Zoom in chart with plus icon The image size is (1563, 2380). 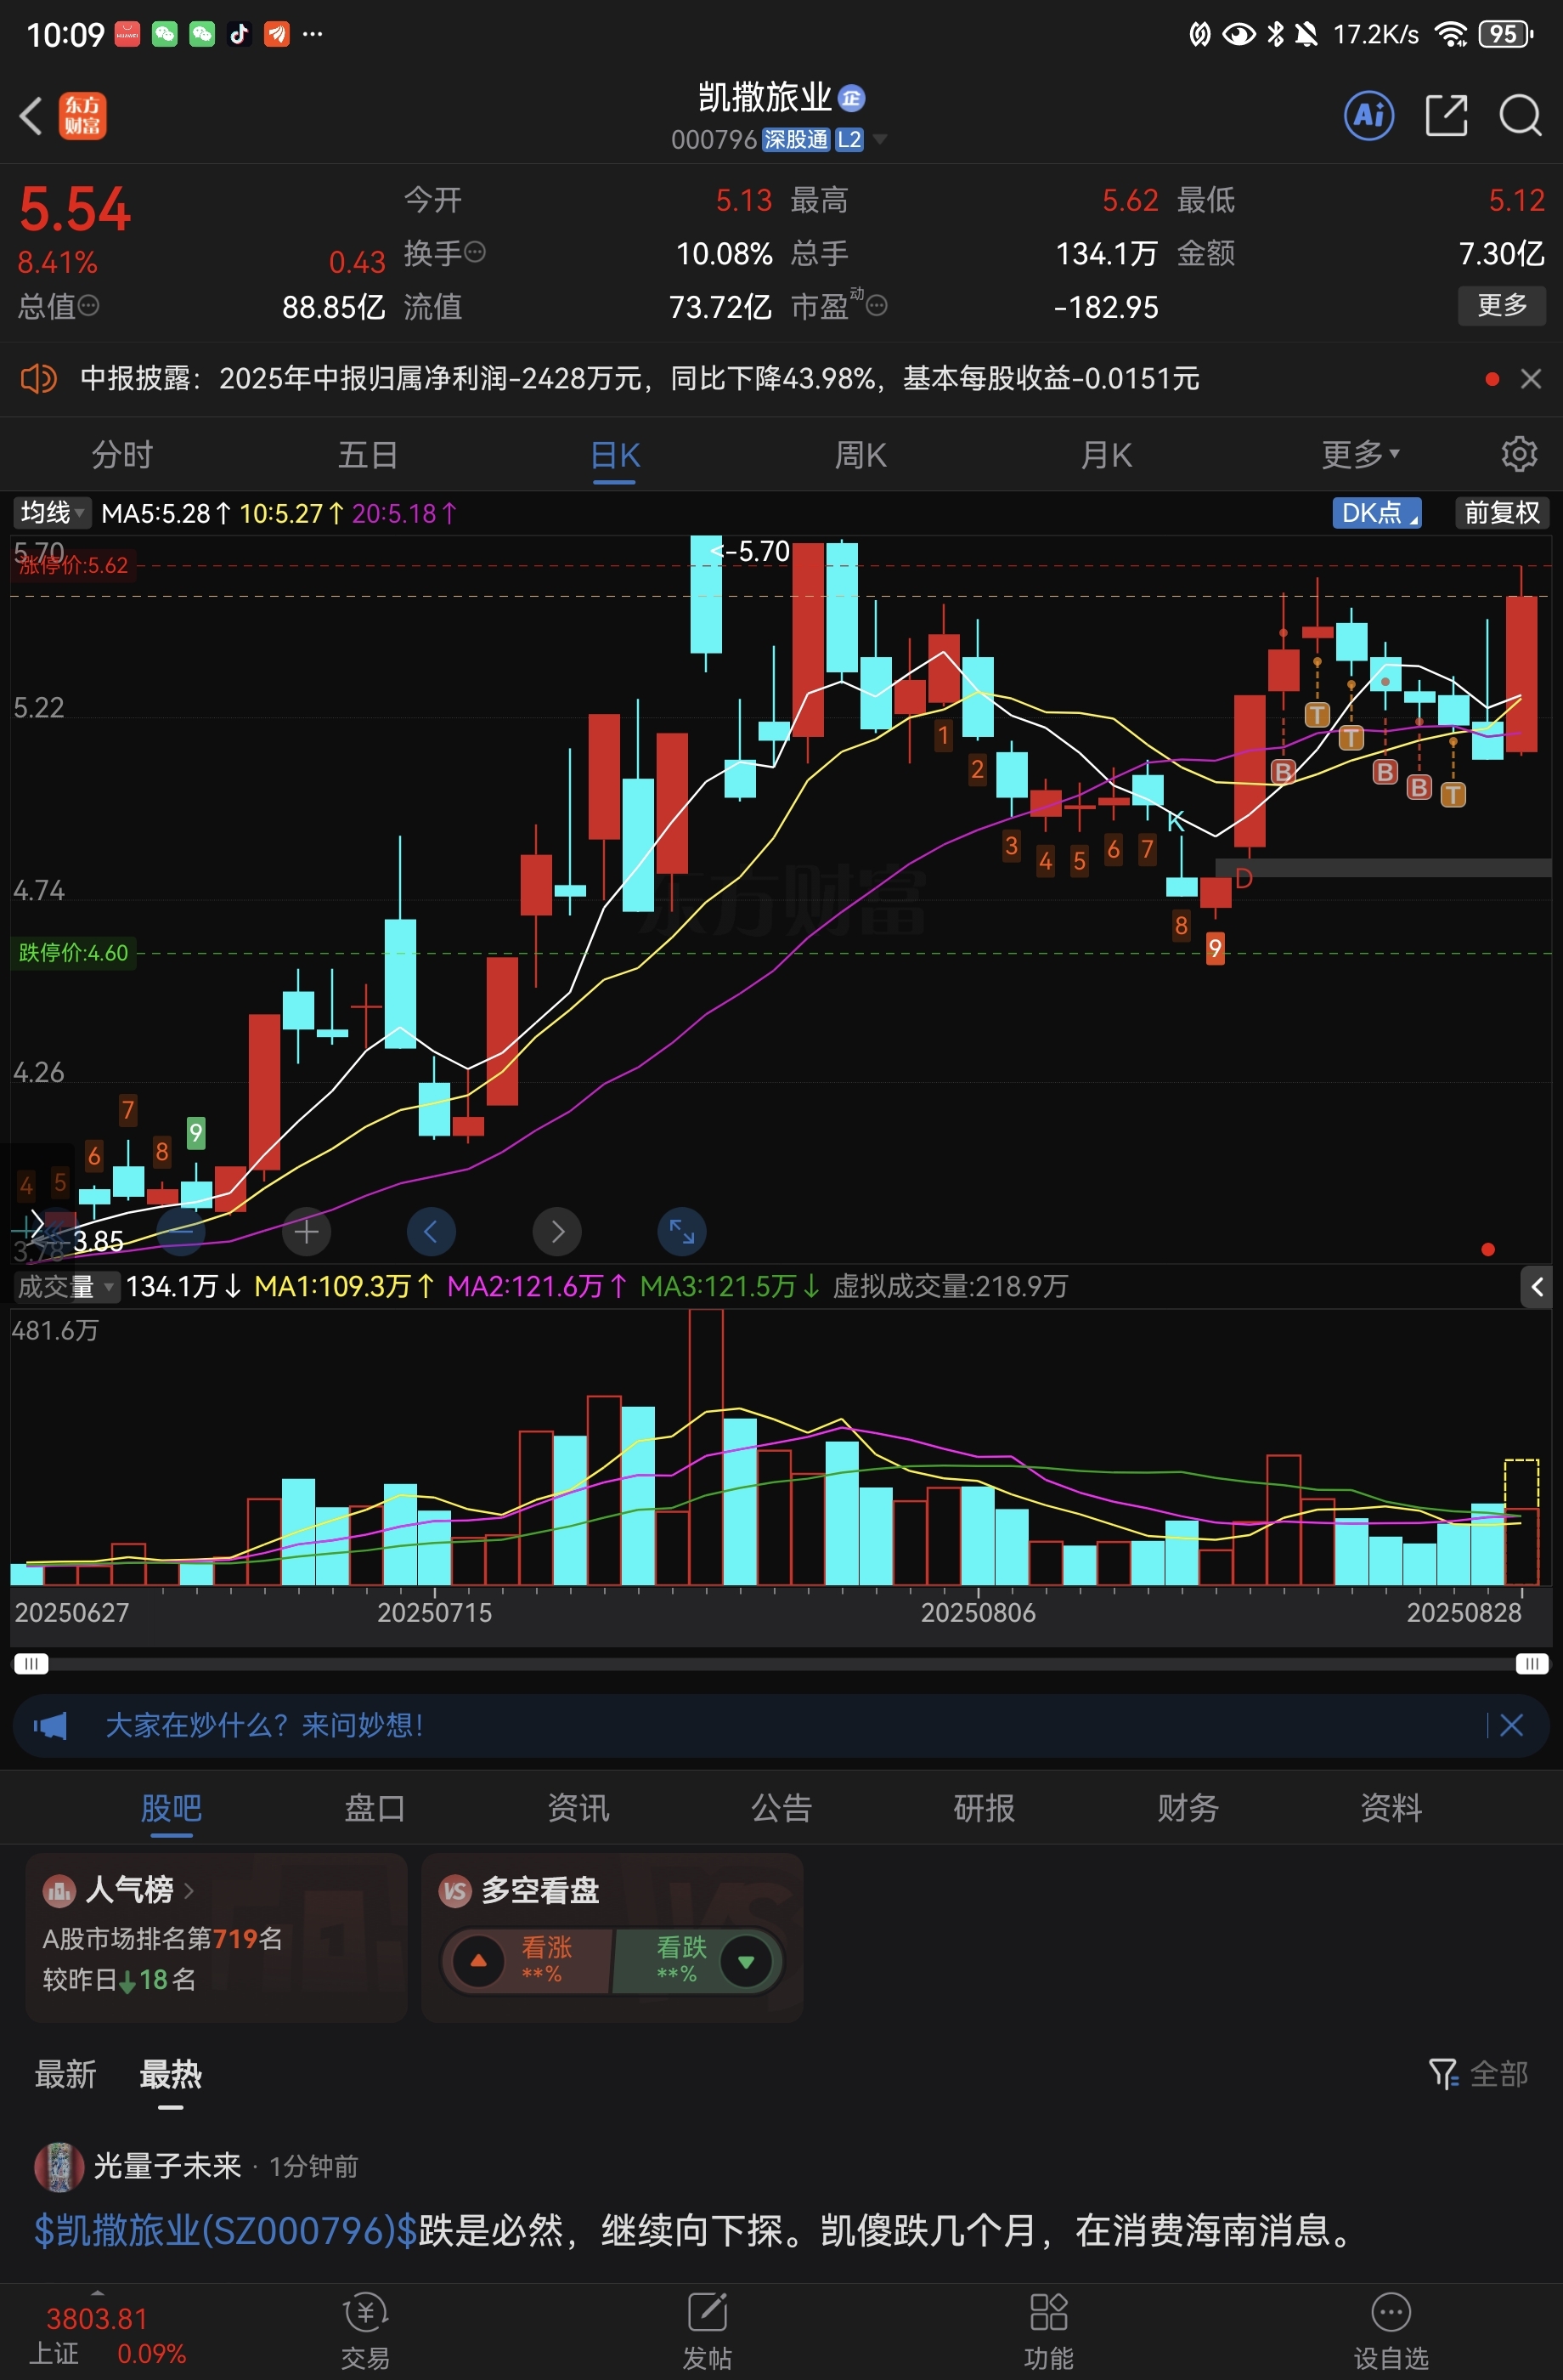307,1232
